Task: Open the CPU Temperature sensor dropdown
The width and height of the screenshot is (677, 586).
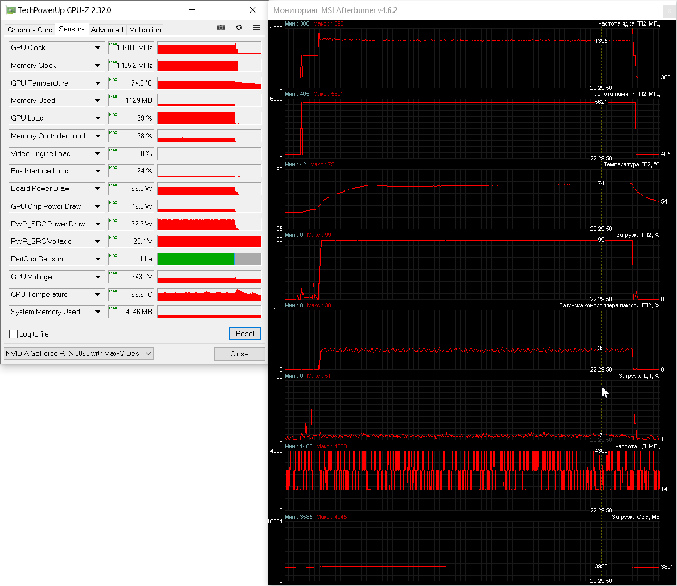Action: (97, 294)
